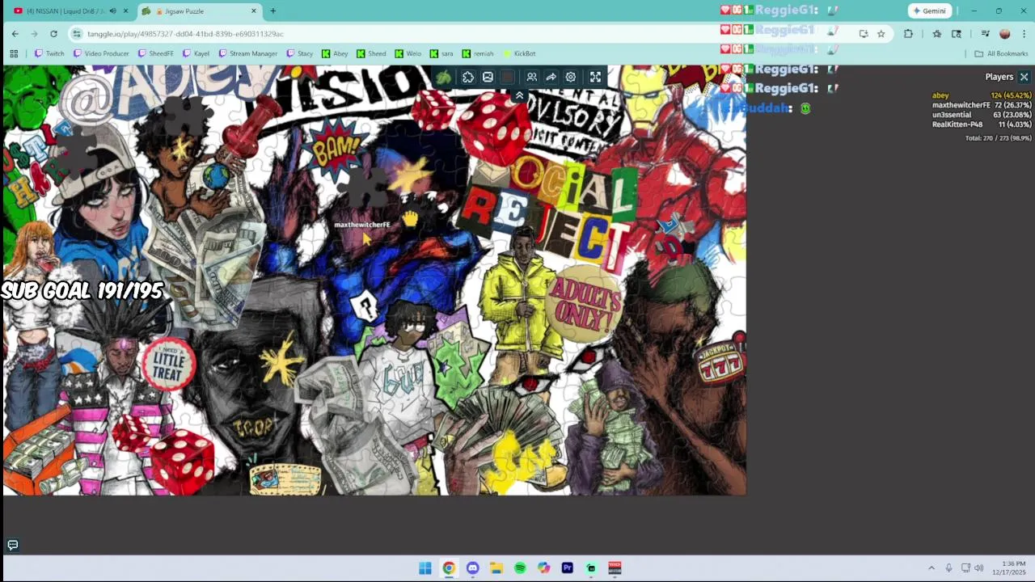Screen dimensions: 1035x582
Task: Open the chat bubble icon
Action: click(x=12, y=545)
